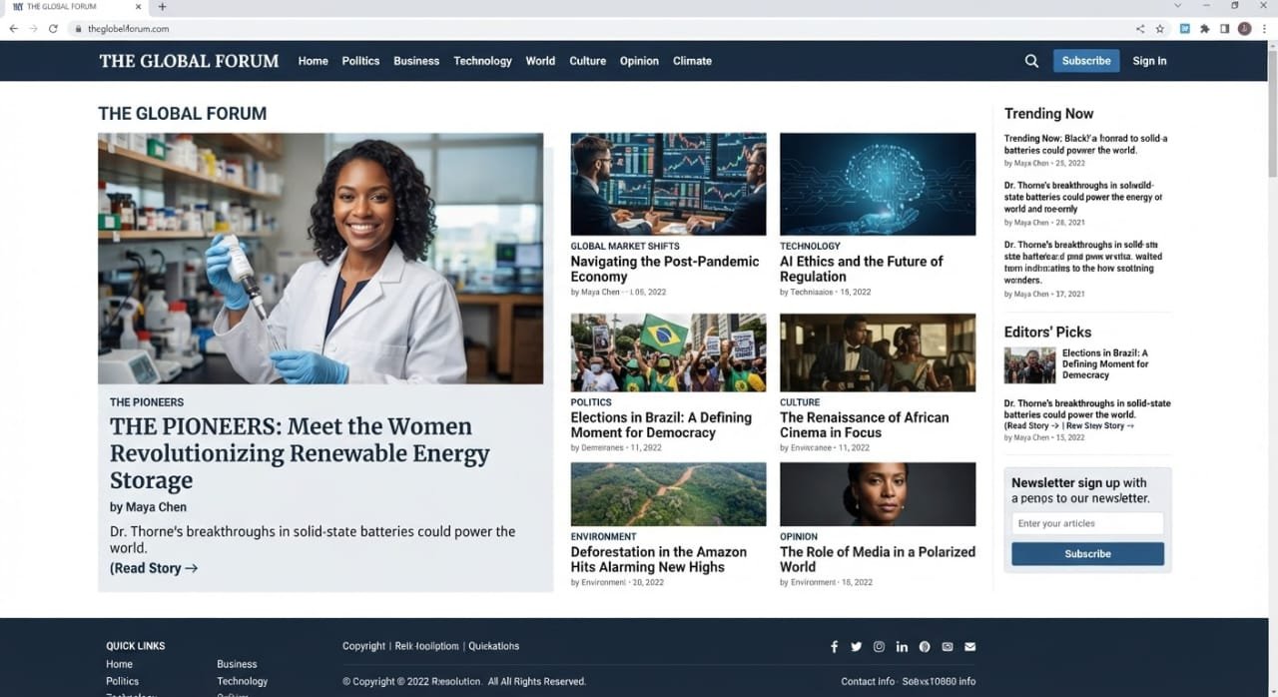
Task: Click the Subscribe button in header
Action: tap(1086, 61)
